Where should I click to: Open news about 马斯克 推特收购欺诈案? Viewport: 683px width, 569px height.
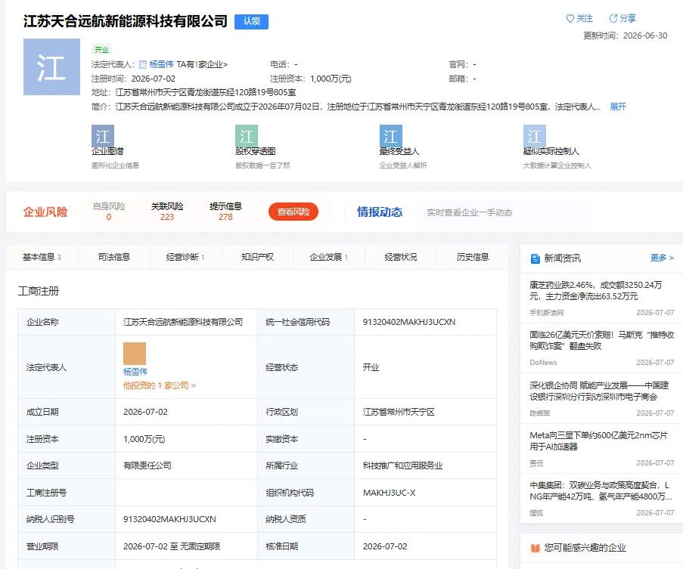pyautogui.click(x=601, y=341)
